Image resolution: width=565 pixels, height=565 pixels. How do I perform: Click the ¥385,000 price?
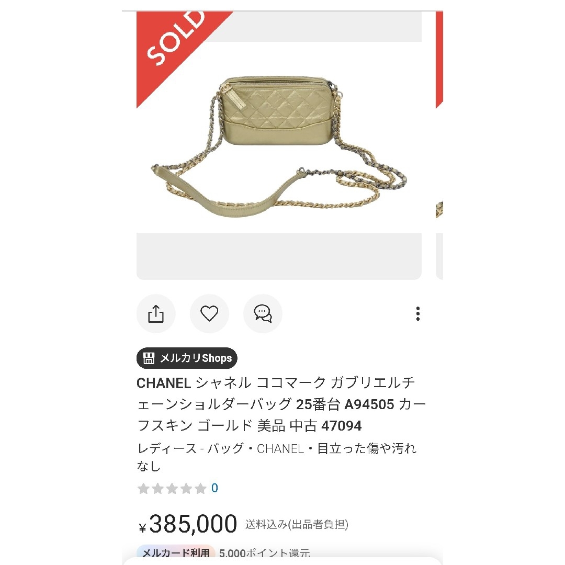(x=188, y=524)
